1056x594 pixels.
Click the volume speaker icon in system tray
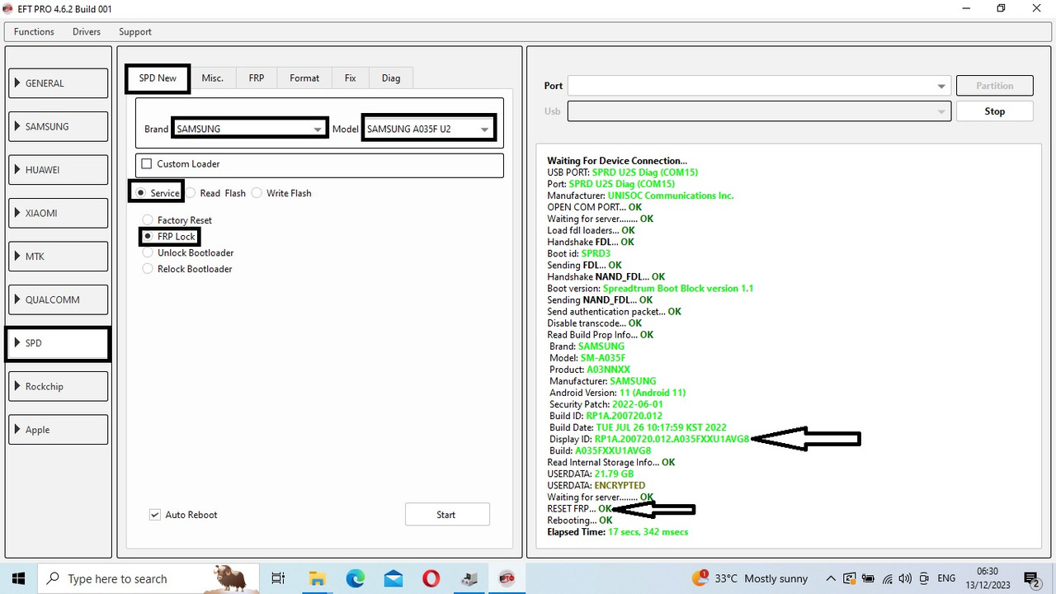pos(905,578)
